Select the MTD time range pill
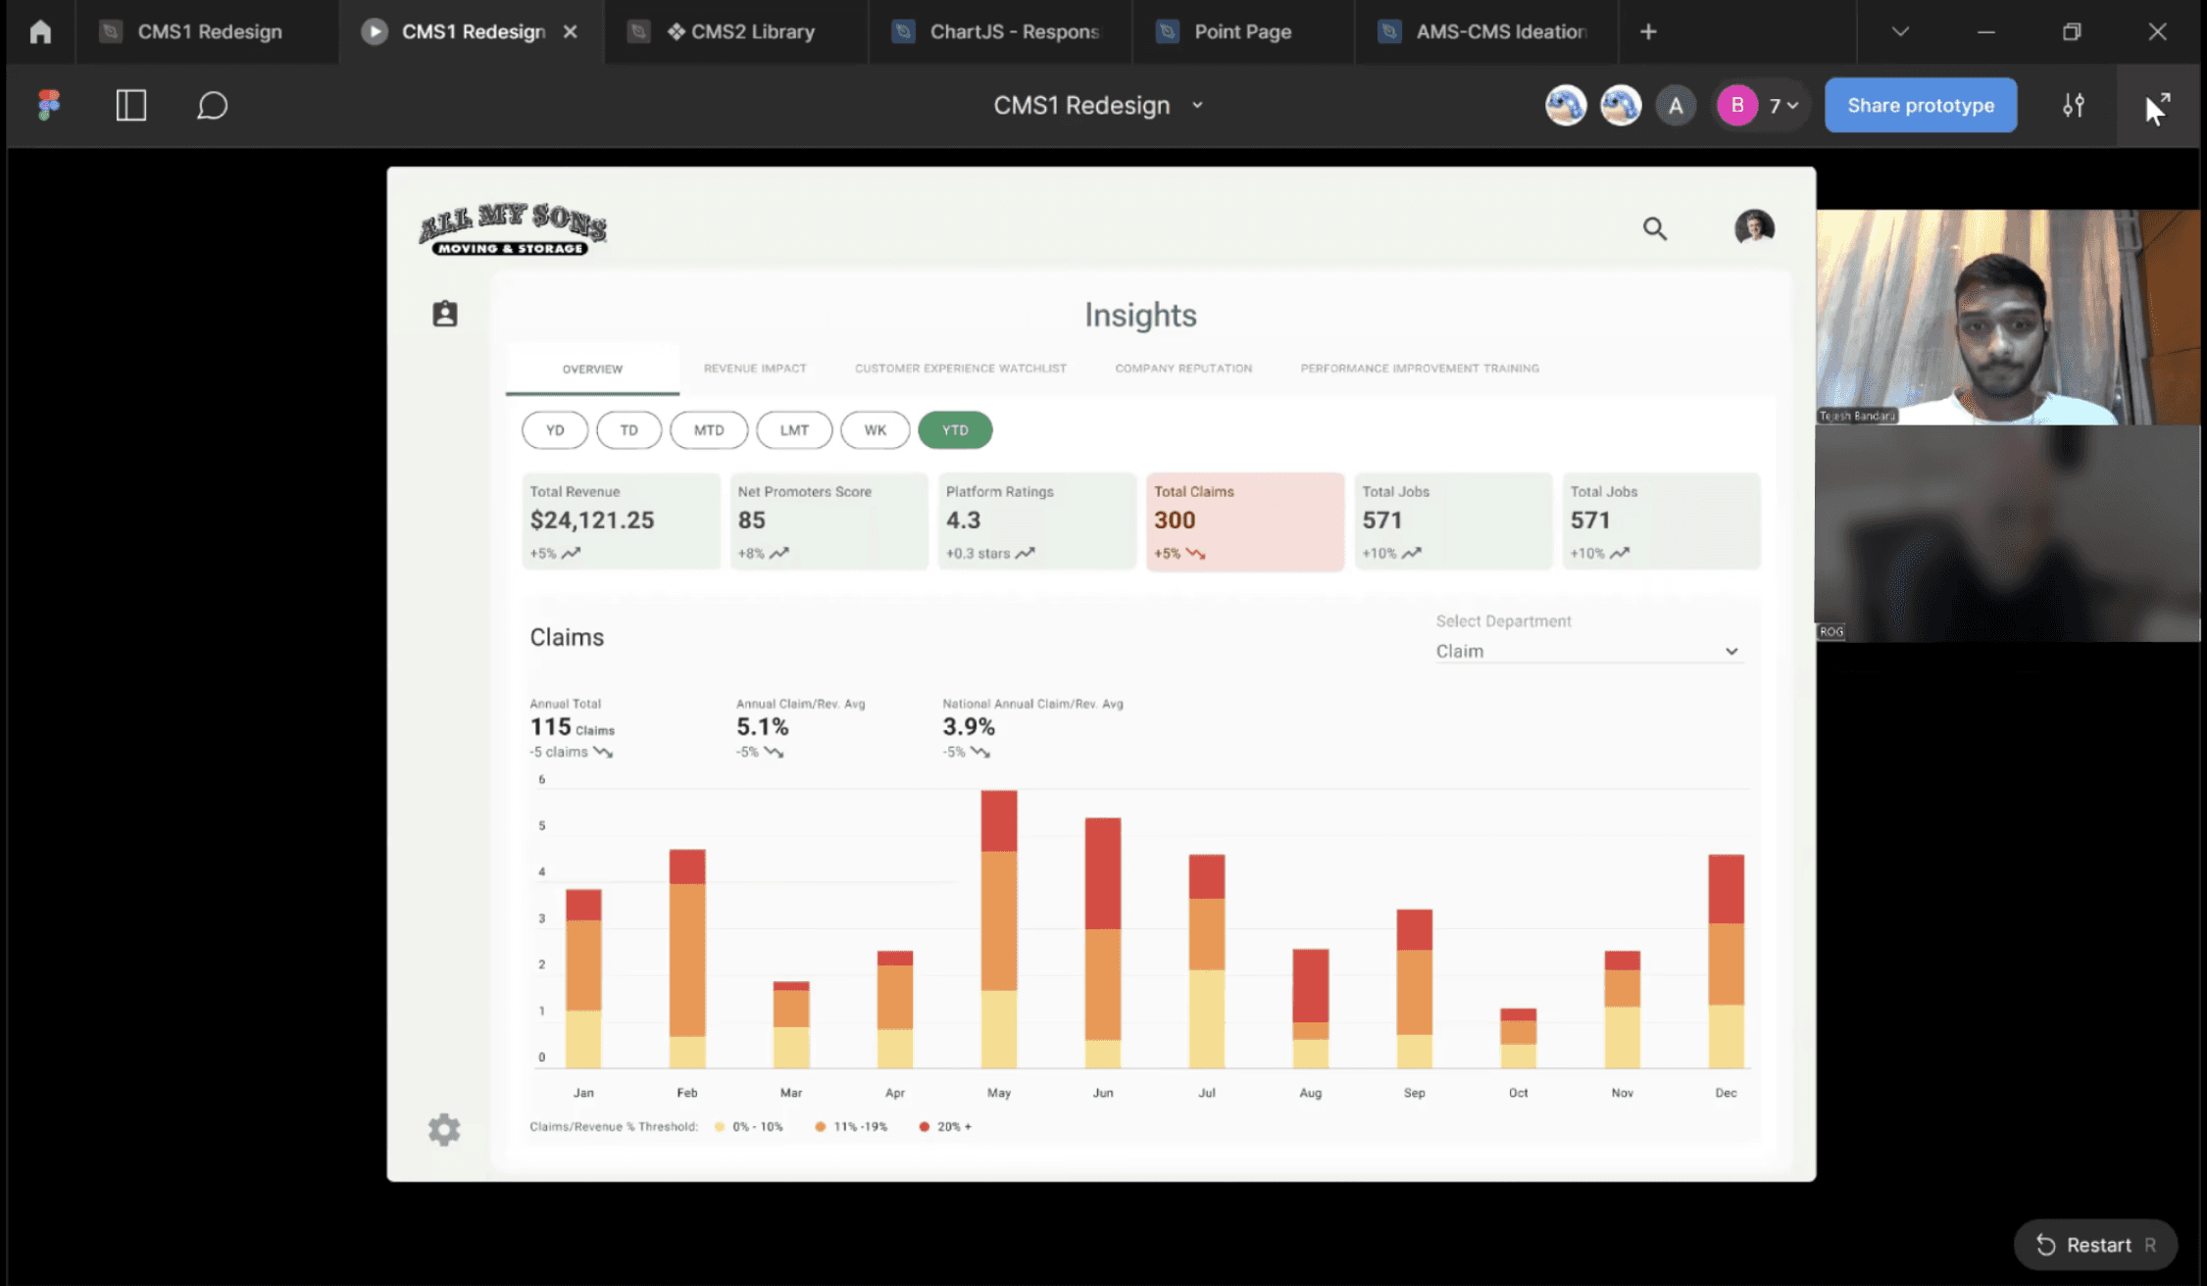 coord(708,430)
